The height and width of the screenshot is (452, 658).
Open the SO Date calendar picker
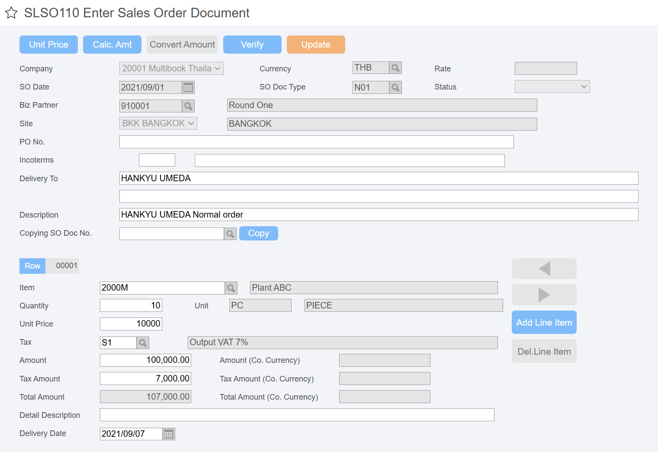coord(188,87)
